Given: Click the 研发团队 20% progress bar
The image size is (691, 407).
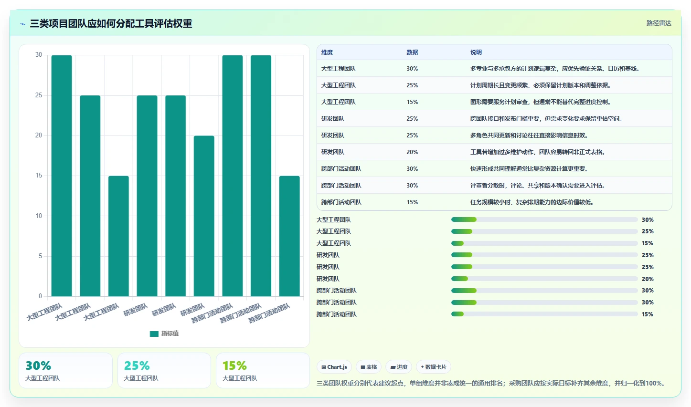Looking at the screenshot, I should (544, 279).
